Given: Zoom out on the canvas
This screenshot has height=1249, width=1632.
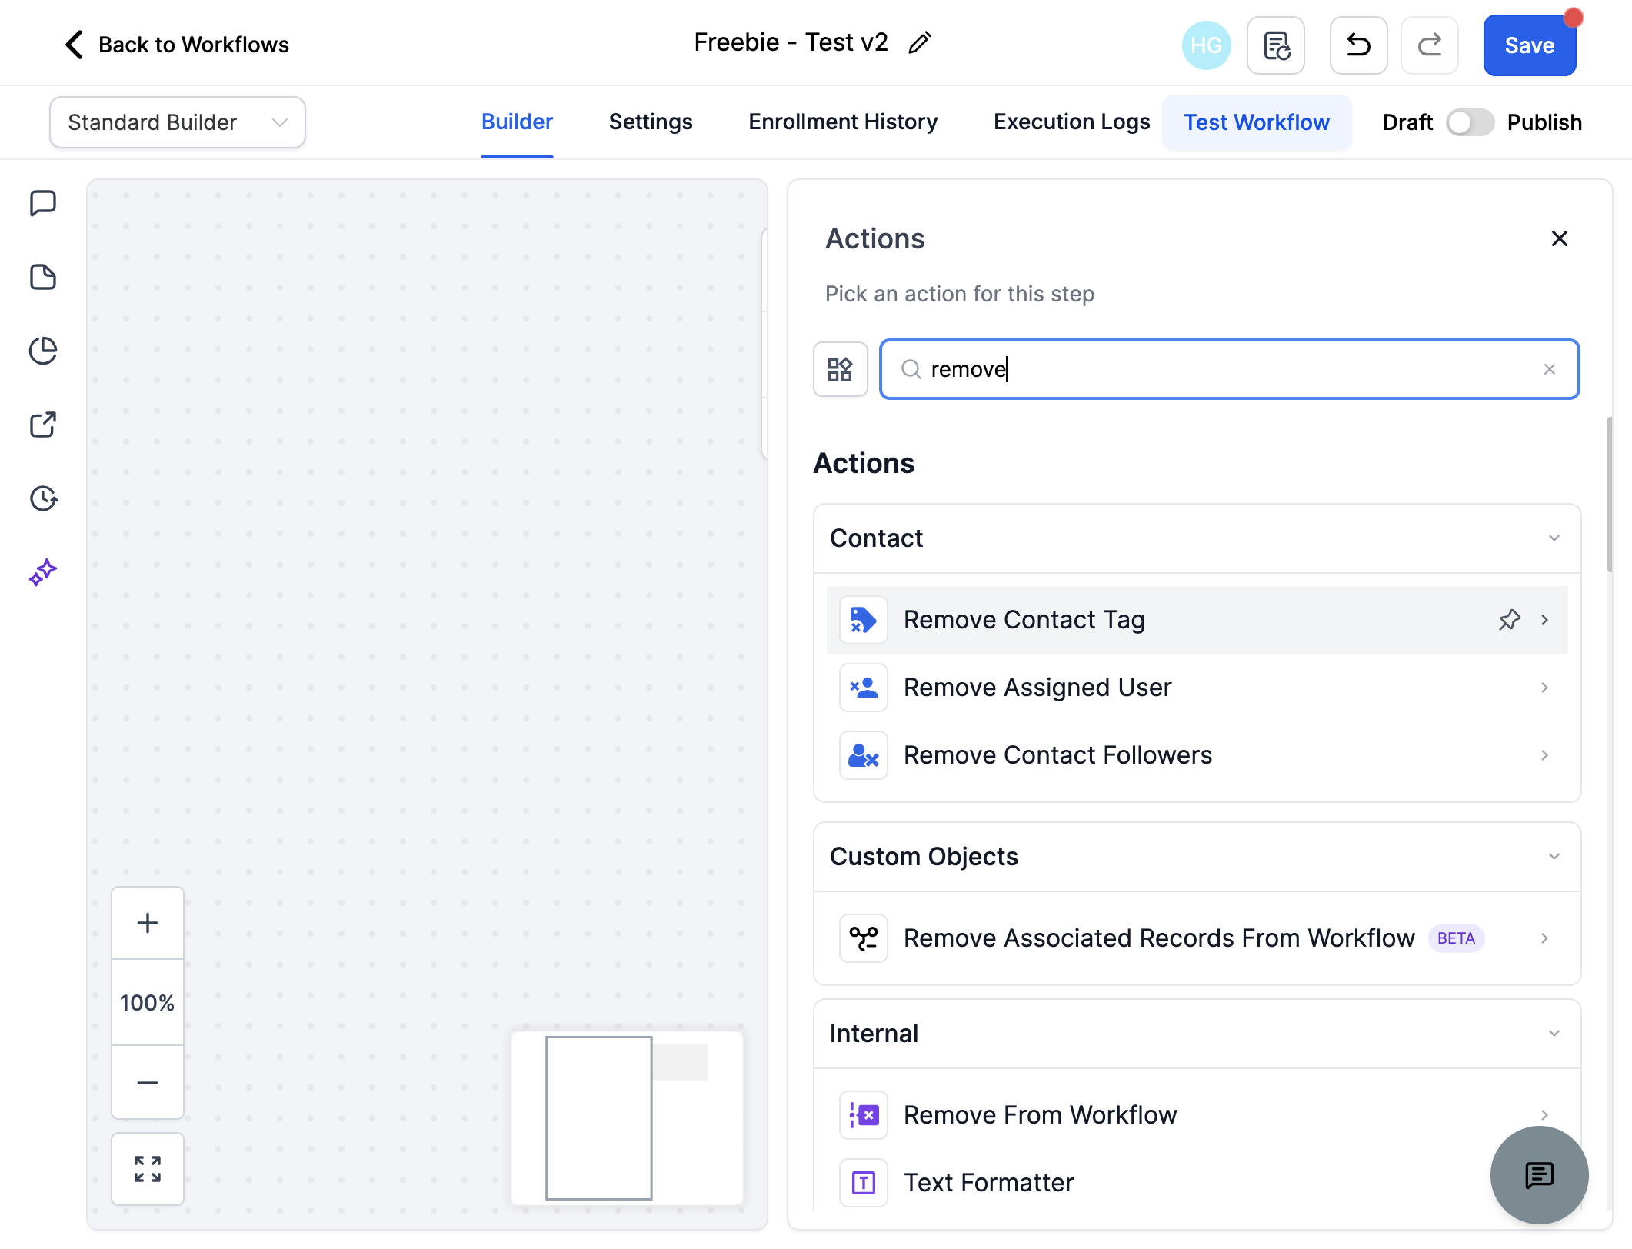Looking at the screenshot, I should point(148,1082).
